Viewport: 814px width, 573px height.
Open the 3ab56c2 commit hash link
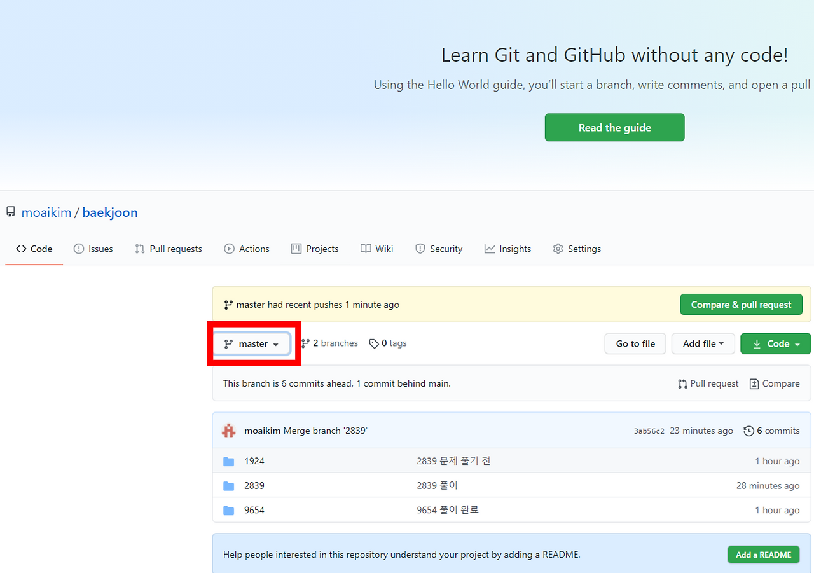[x=649, y=431]
